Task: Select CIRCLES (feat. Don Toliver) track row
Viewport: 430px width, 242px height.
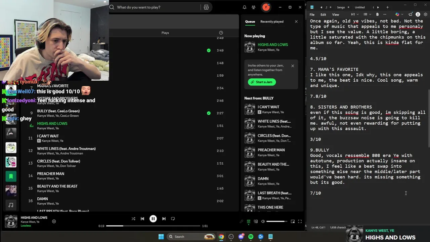Action: [129, 163]
